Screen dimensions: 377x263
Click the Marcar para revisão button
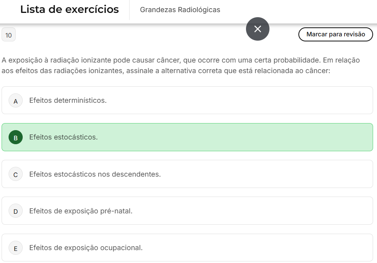click(x=336, y=34)
